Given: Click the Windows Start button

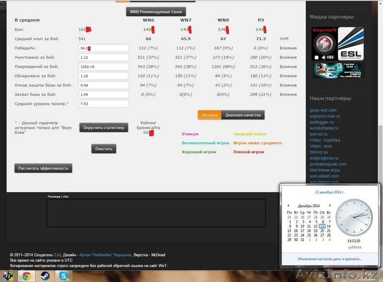Looking at the screenshot, I should click(x=8, y=276).
